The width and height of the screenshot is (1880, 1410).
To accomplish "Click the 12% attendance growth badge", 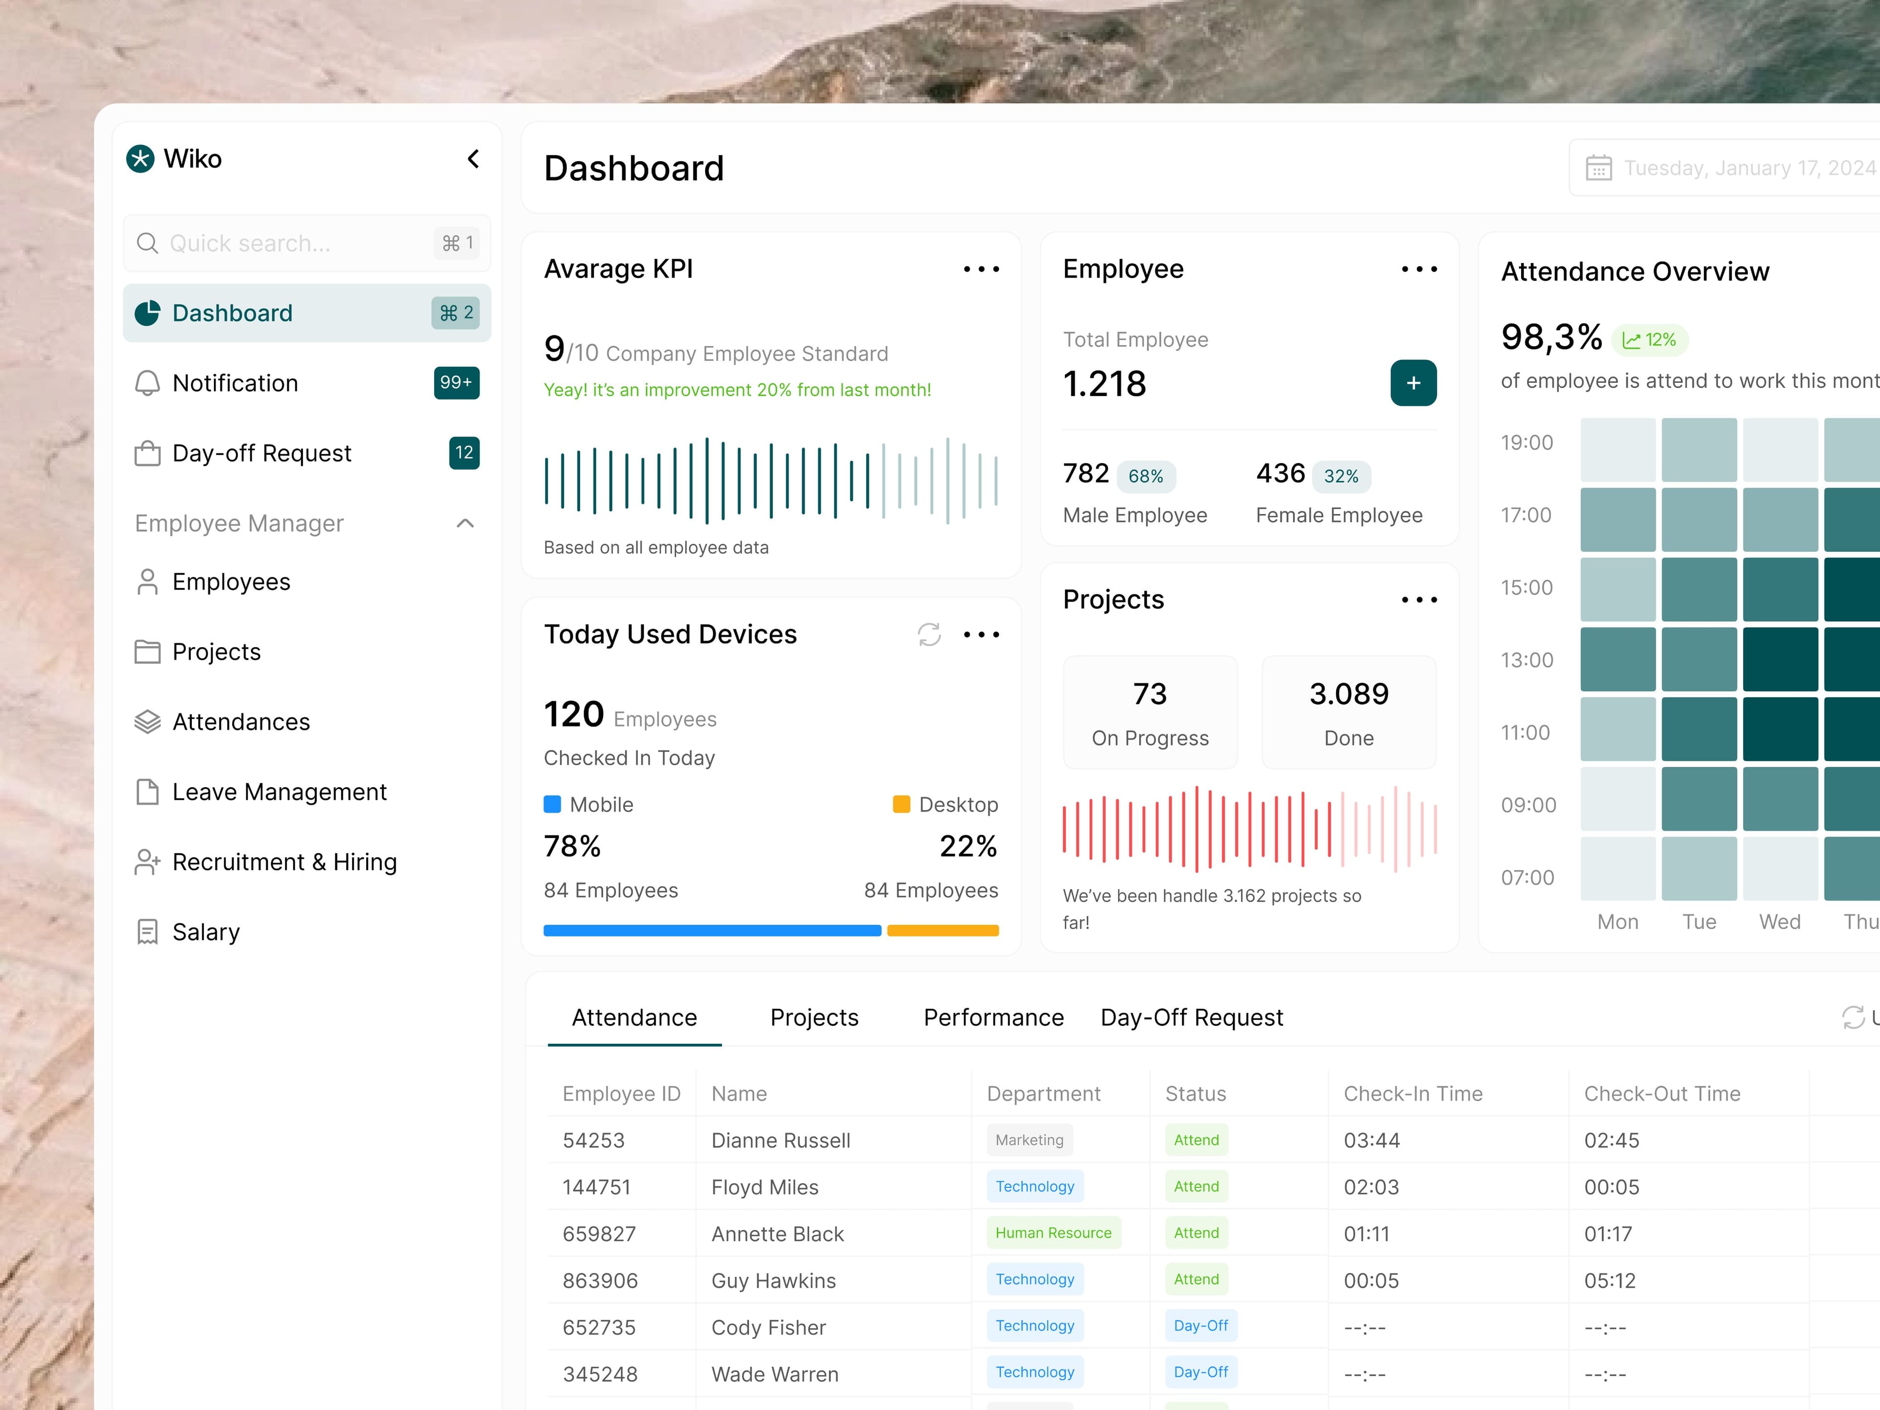I will (x=1650, y=340).
